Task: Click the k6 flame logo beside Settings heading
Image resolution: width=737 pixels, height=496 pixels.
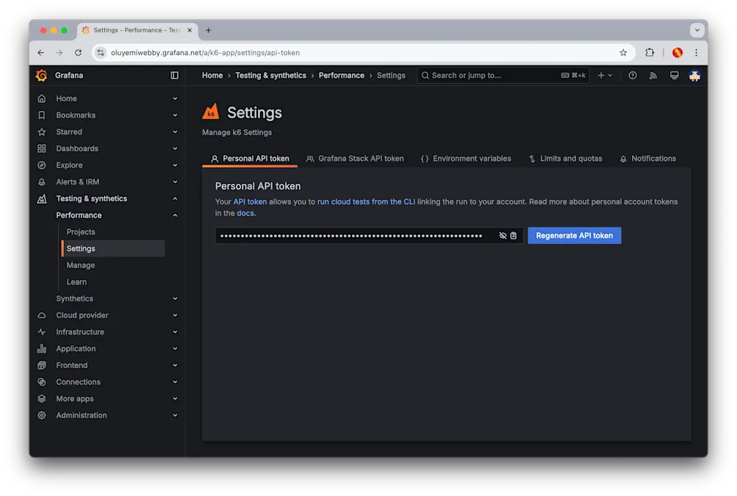Action: pos(209,111)
